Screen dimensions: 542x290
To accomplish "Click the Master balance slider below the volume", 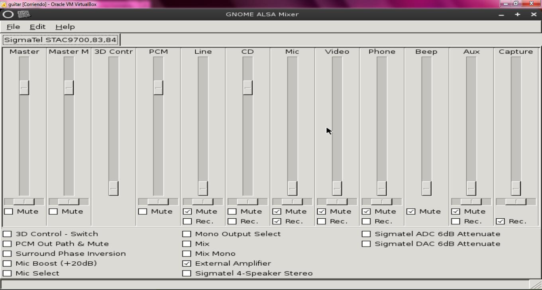I will pyautogui.click(x=24, y=202).
